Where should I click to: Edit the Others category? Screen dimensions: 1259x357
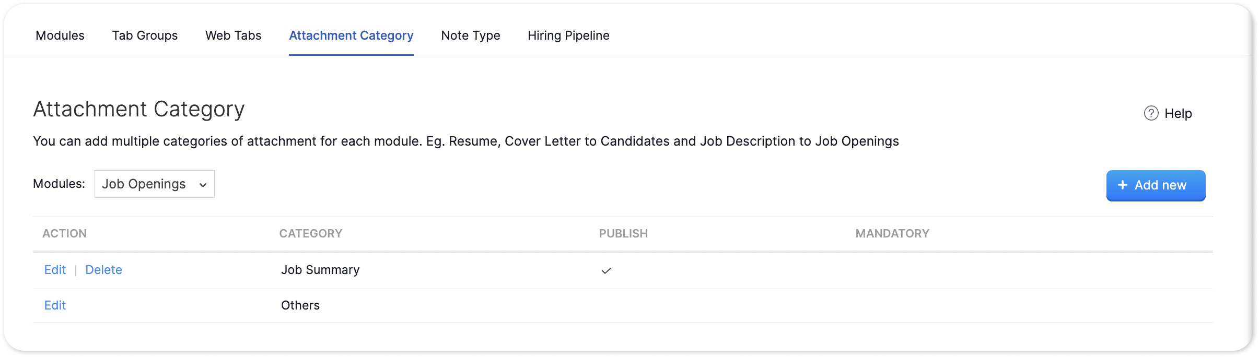[x=55, y=305]
